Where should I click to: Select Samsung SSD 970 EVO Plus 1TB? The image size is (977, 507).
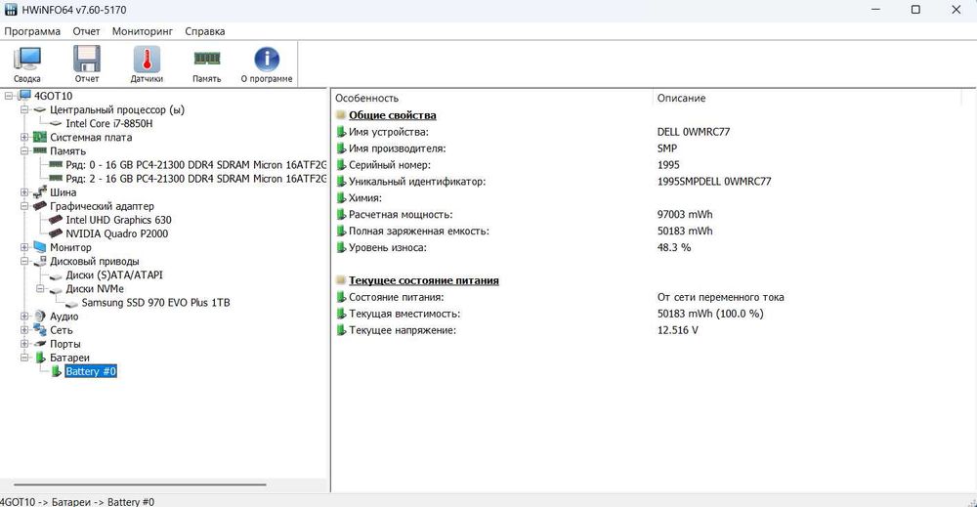155,303
